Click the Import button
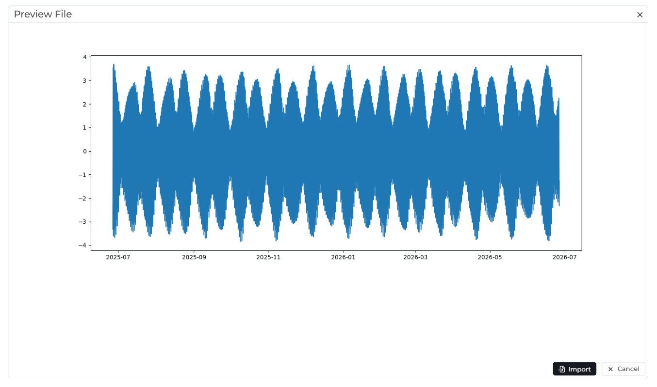The height and width of the screenshot is (387, 657). click(x=575, y=369)
